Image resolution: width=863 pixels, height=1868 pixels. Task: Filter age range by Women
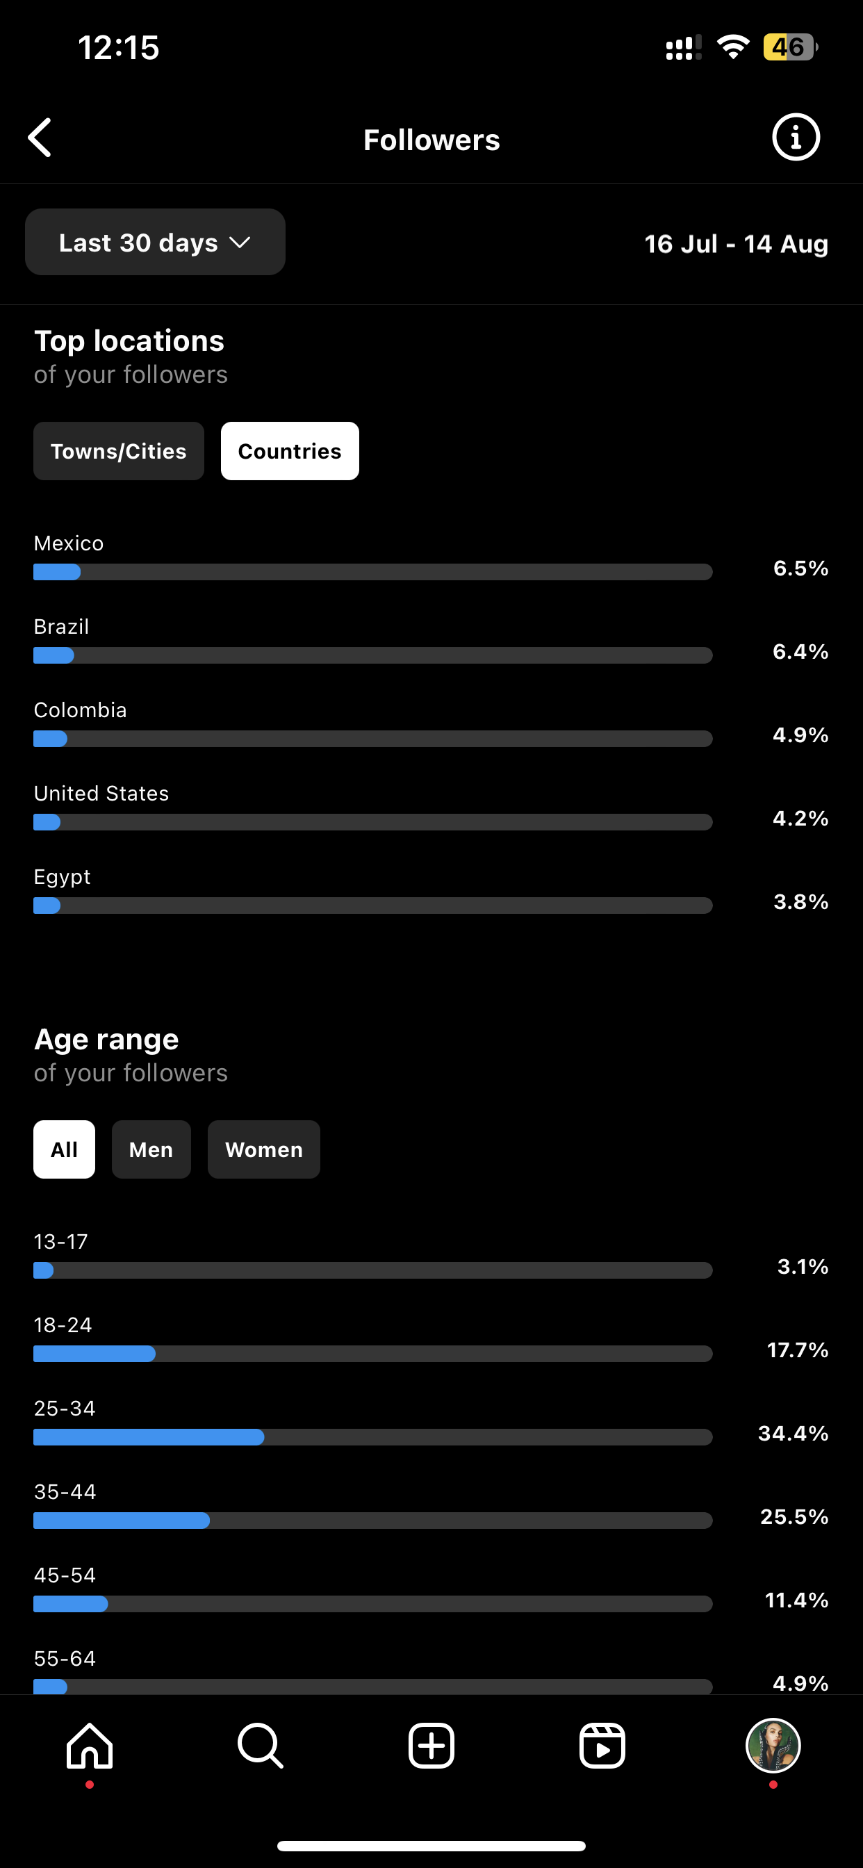(264, 1149)
